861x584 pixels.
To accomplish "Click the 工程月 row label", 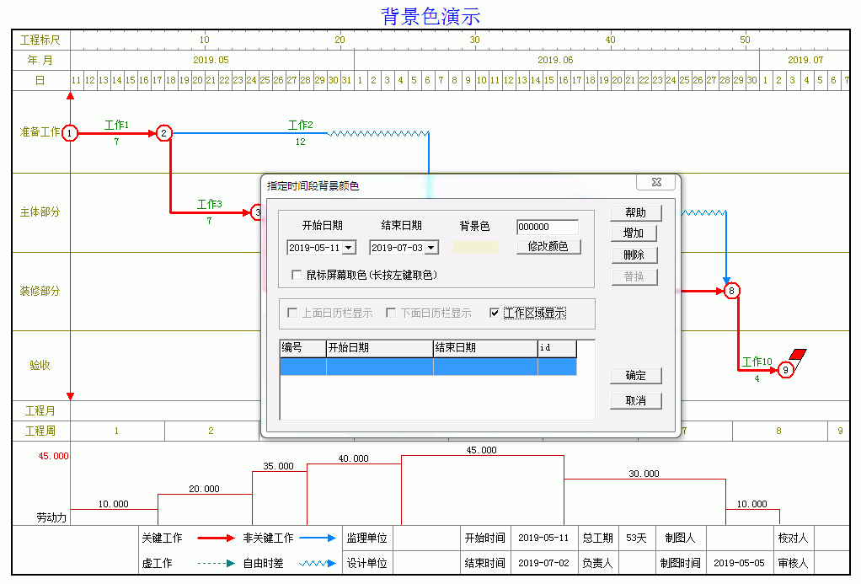I will click(40, 411).
